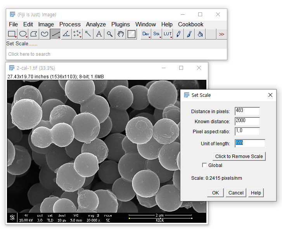This screenshot has height=234, width=282.
Task: Open the Cookbook menu
Action: [x=190, y=24]
